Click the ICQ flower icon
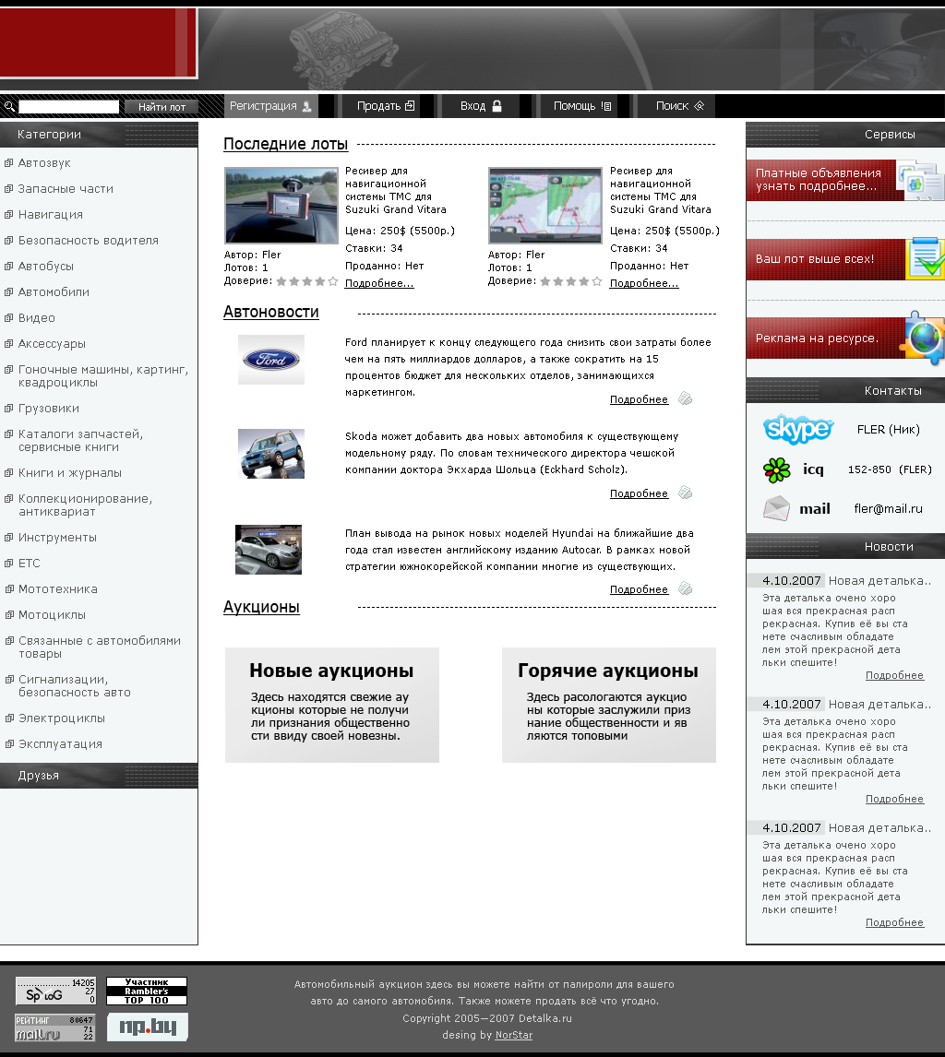 [x=776, y=469]
